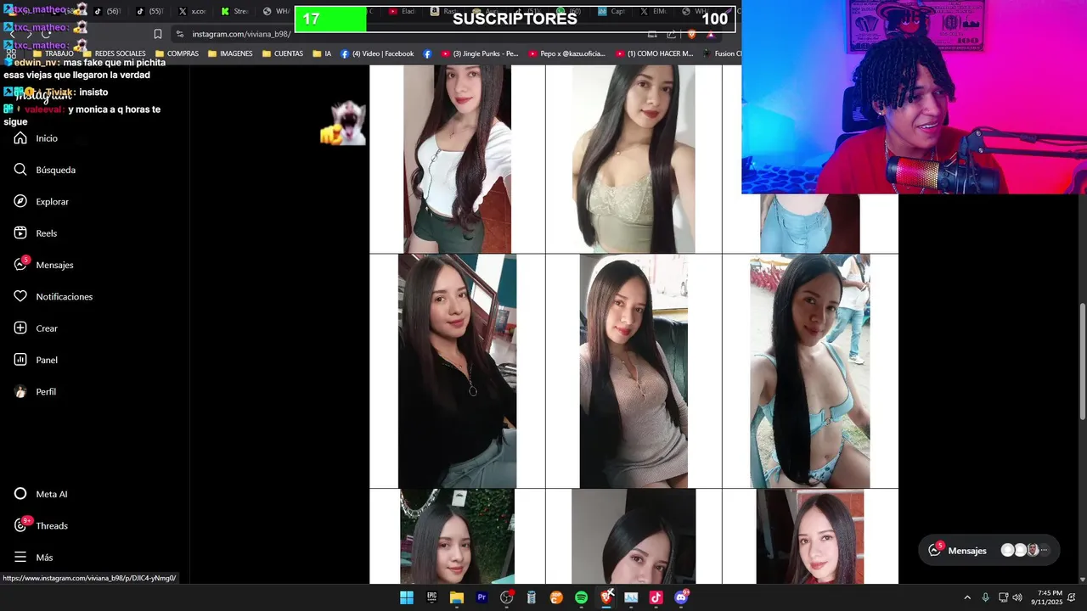Open the REDES SOCIALES bookmarks folder

pyautogui.click(x=114, y=53)
